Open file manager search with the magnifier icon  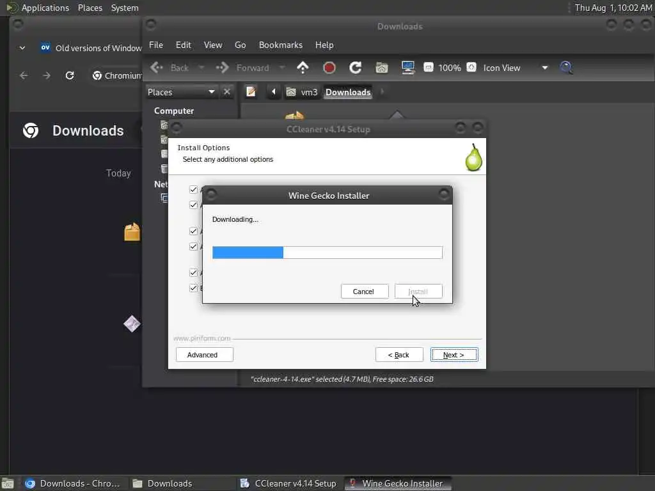coord(566,68)
